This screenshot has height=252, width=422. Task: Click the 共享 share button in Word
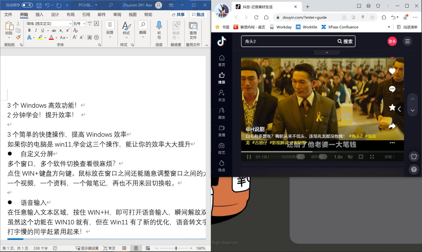pyautogui.click(x=178, y=14)
